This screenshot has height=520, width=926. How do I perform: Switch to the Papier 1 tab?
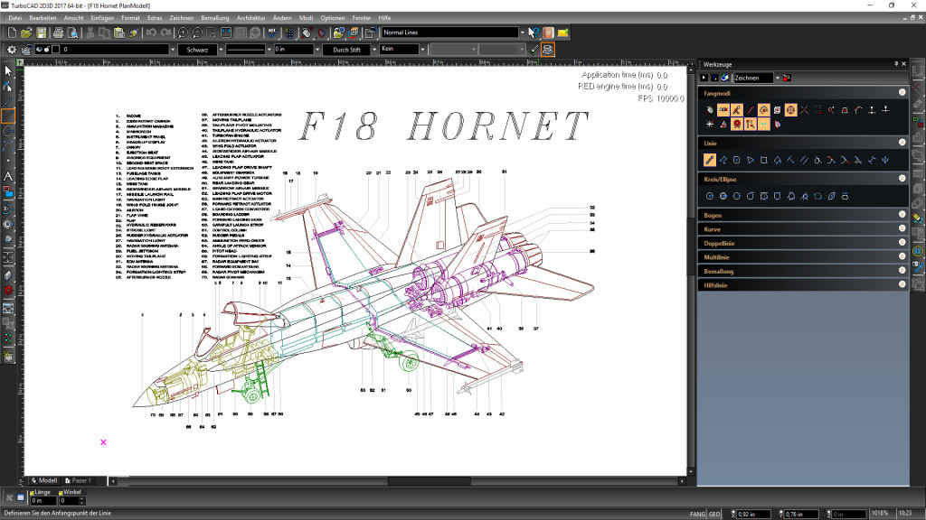tap(80, 480)
